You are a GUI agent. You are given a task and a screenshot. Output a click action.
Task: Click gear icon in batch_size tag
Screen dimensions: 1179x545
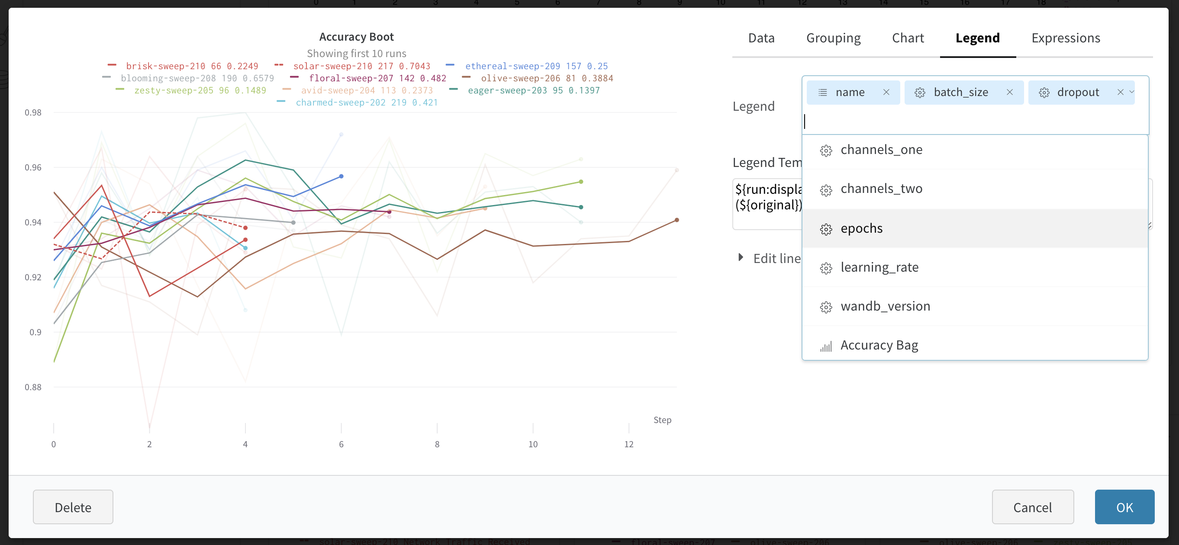coord(919,93)
